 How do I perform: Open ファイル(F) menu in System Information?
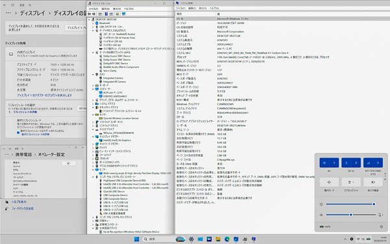(180, 8)
